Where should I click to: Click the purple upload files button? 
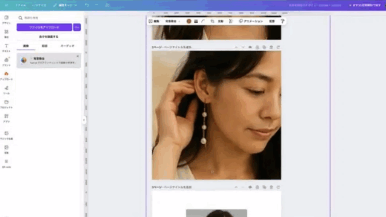[x=44, y=27]
